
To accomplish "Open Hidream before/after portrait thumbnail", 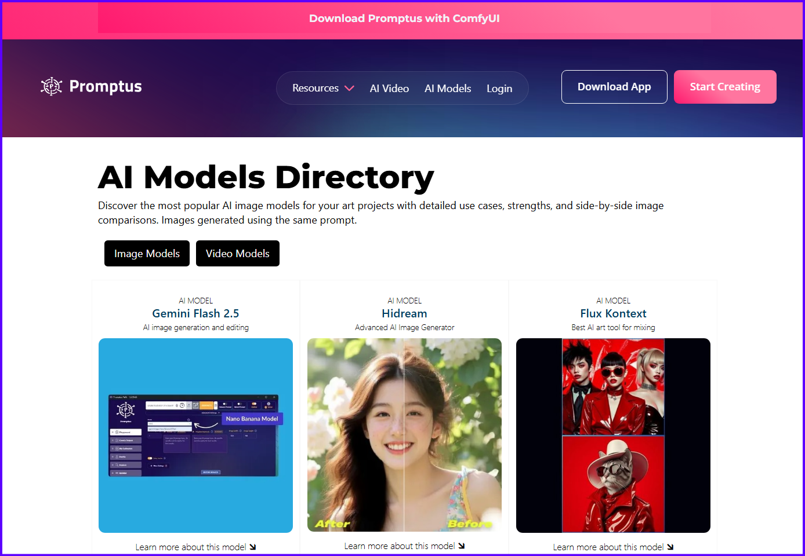I will coord(404,435).
